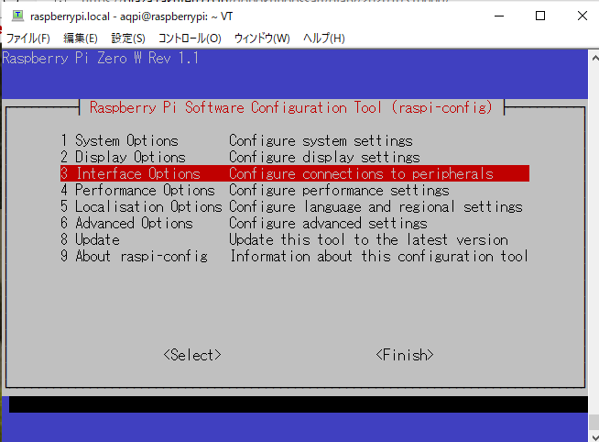Click 'Configure performance settings' description
The height and width of the screenshot is (442, 599).
339,190
